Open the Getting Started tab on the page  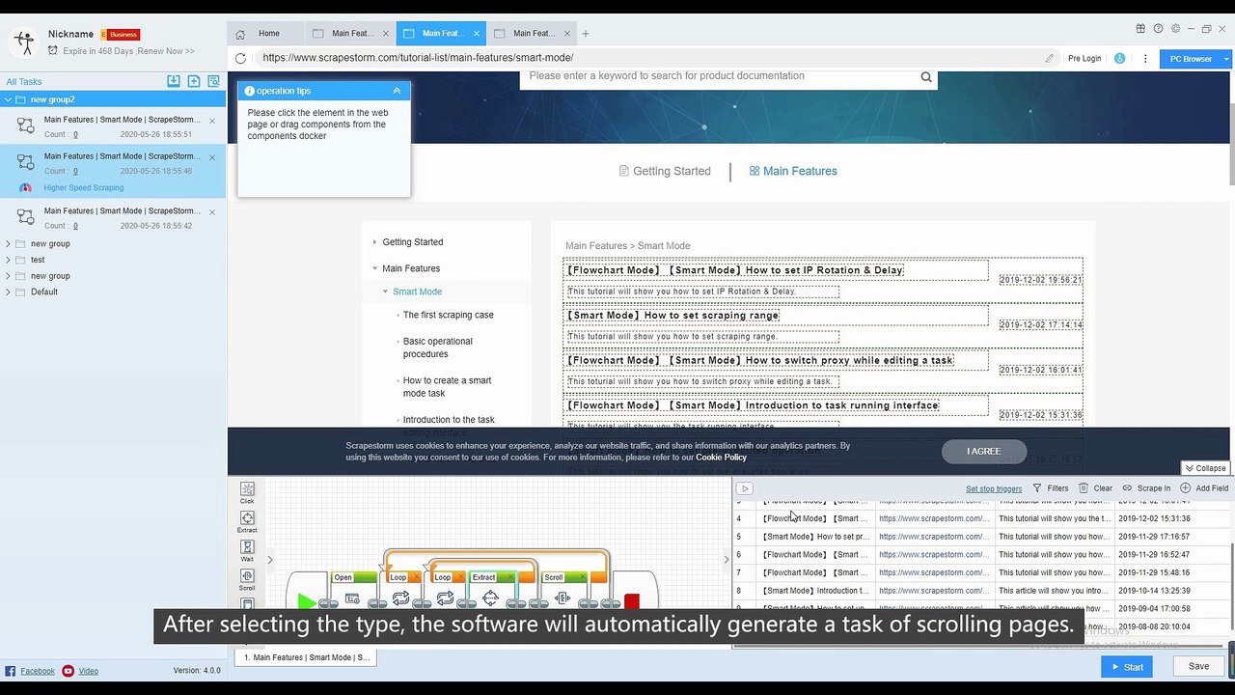[x=665, y=171]
